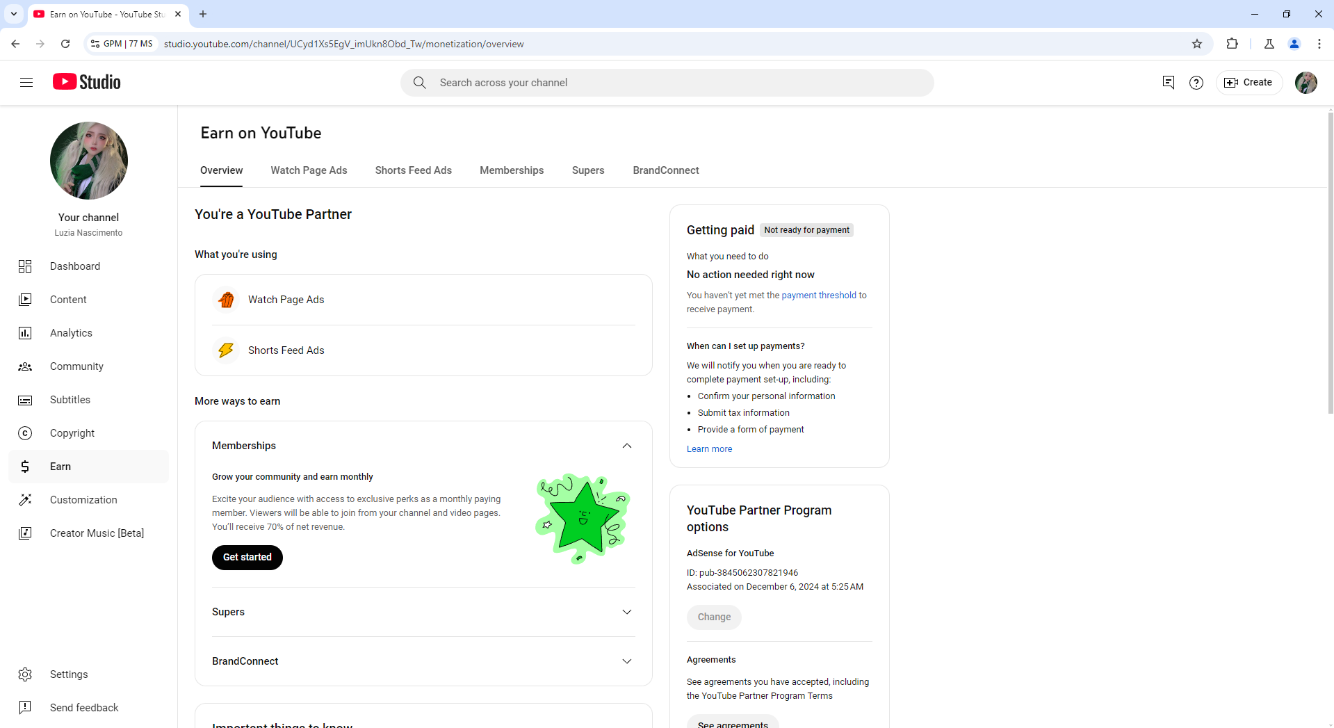Expand the BrandConnect section
Viewport: 1334px width, 728px height.
point(627,661)
